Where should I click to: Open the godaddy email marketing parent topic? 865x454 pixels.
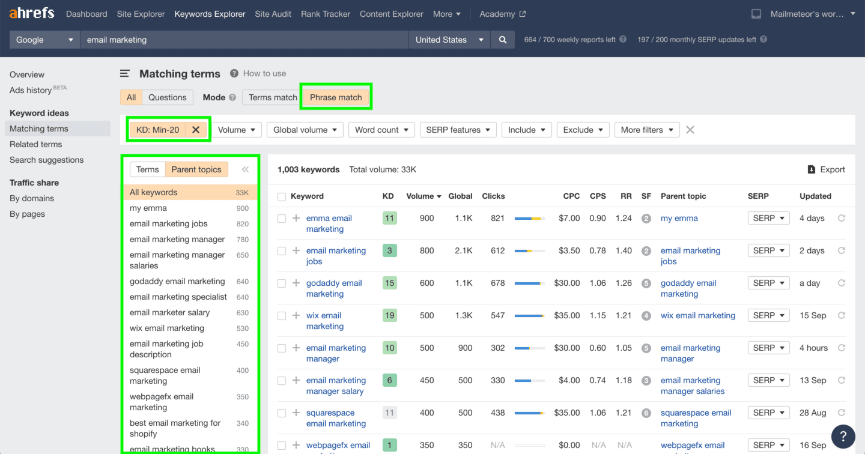[688, 288]
